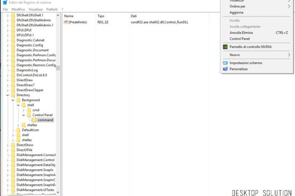Collapse the Background key

click(x=13, y=100)
